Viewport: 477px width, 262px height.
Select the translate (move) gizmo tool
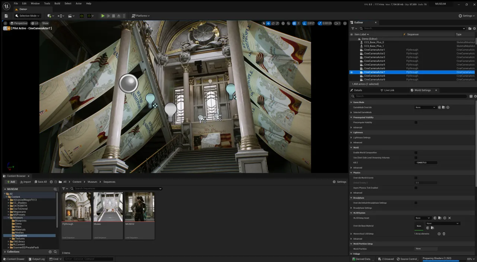click(x=268, y=23)
